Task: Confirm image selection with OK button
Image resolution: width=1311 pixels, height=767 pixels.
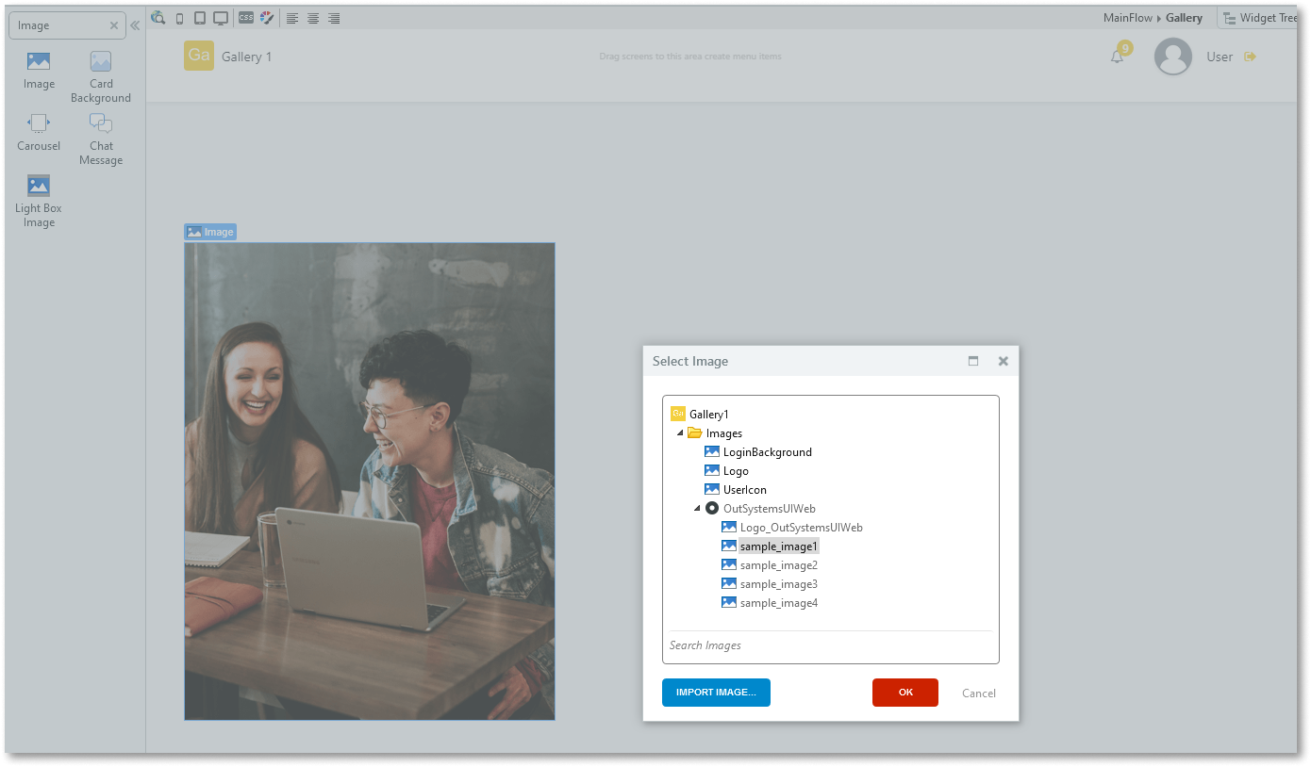Action: 904,693
